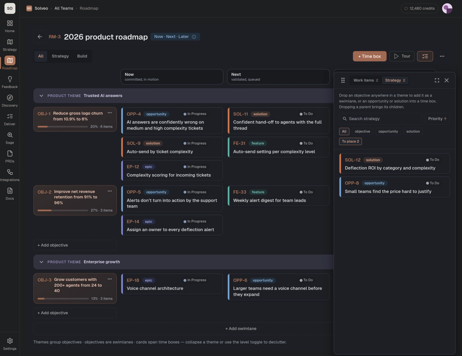Viewport: 462px width, 356px height.
Task: Open the OBJ-3 objective options menu
Action: pos(110,279)
